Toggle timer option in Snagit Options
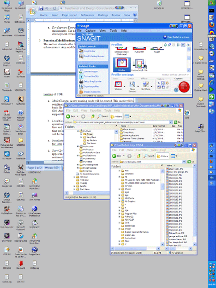 pyautogui.click(x=167, y=83)
